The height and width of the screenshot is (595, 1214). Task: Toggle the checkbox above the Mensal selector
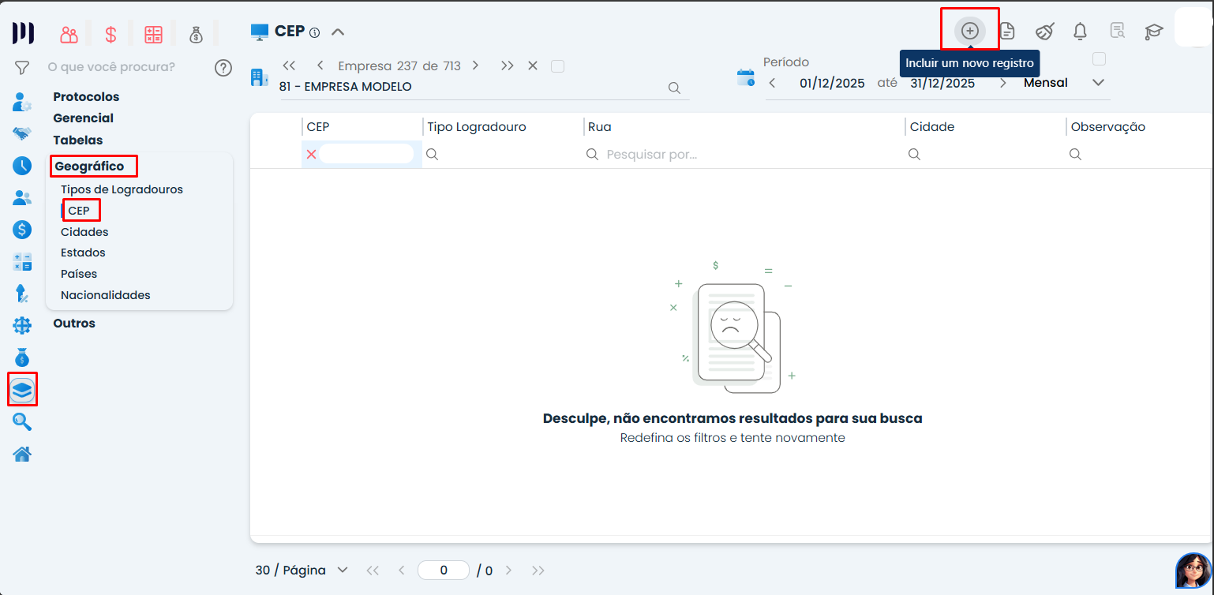(x=1099, y=59)
